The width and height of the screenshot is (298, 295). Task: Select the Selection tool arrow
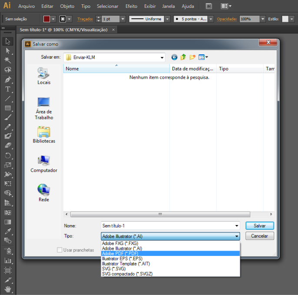tap(8, 41)
